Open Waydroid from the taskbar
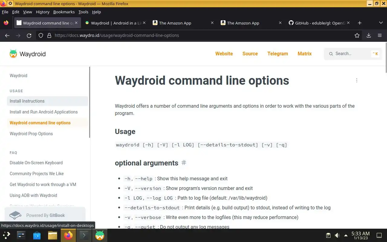Viewport: 387px width, 242px height. tap(100, 235)
